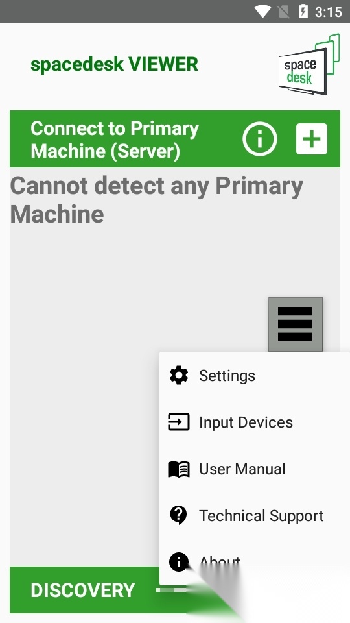Add a server with the plus icon

coord(312,139)
